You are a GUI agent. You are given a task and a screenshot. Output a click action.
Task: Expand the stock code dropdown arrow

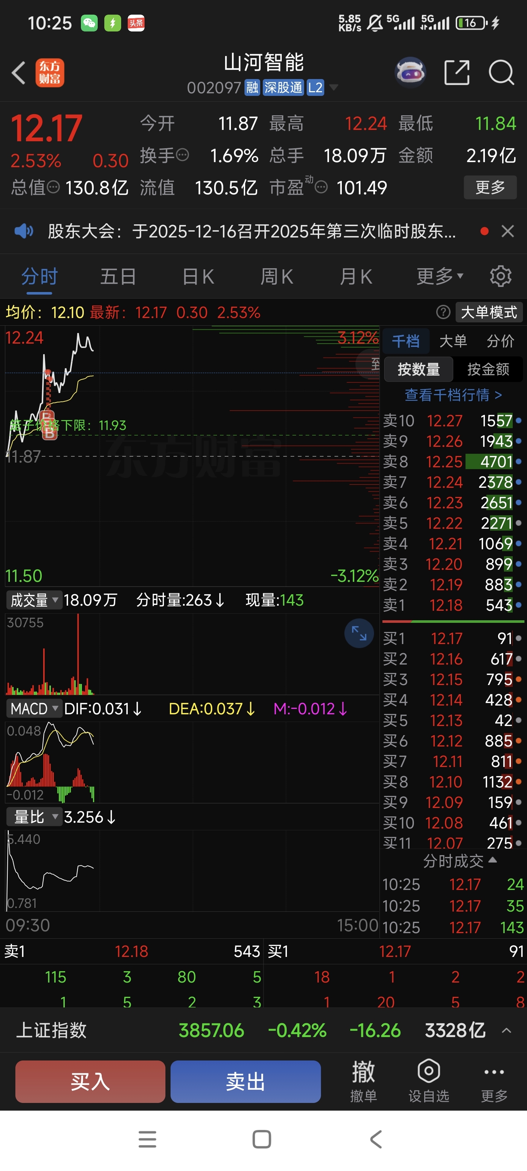click(x=334, y=87)
